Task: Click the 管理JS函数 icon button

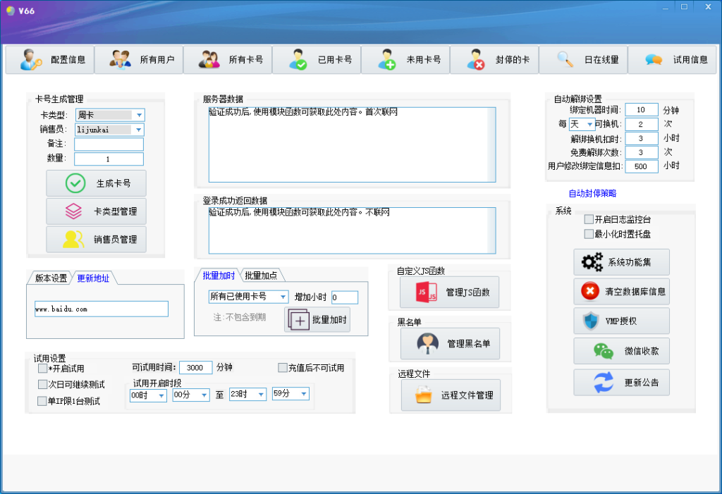Action: [449, 292]
